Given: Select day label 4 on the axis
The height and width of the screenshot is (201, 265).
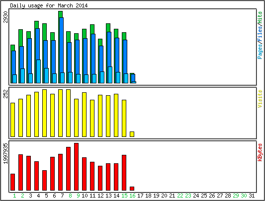Looking at the screenshot, I should tap(38, 196).
